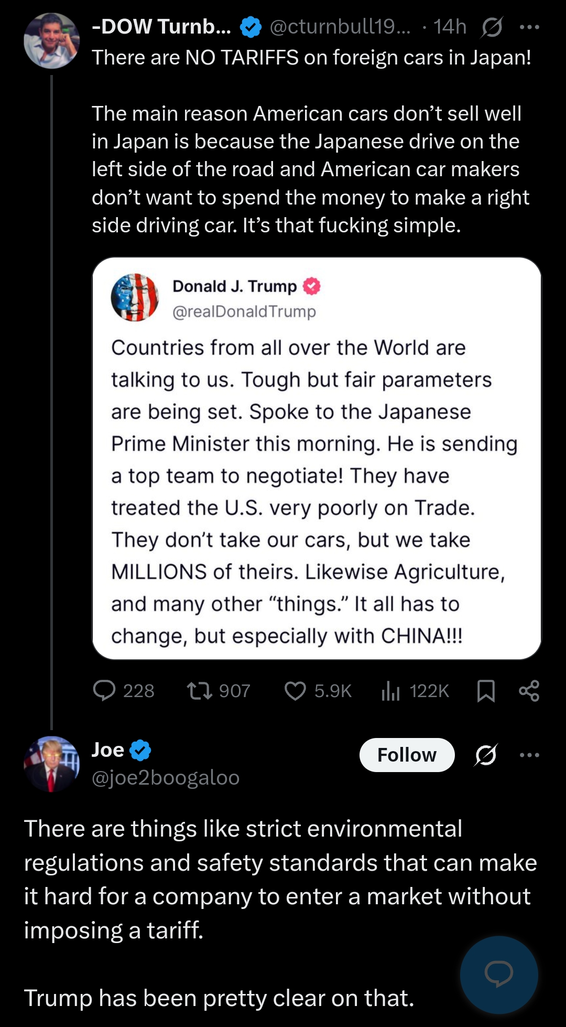Tap the Joe display name
Image resolution: width=566 pixels, height=1027 pixels.
pyautogui.click(x=108, y=750)
